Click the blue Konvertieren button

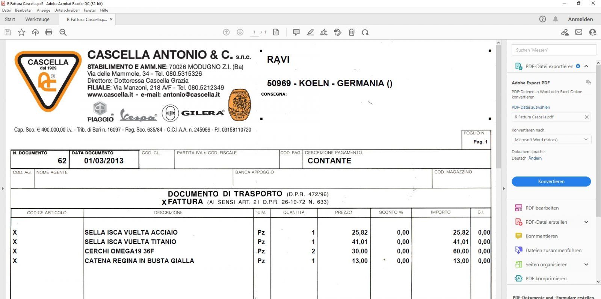[551, 181]
